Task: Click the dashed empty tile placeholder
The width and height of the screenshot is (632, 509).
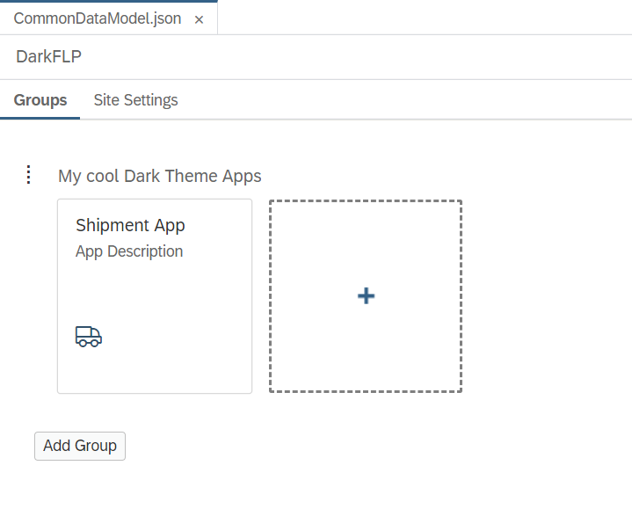Action: 366,296
